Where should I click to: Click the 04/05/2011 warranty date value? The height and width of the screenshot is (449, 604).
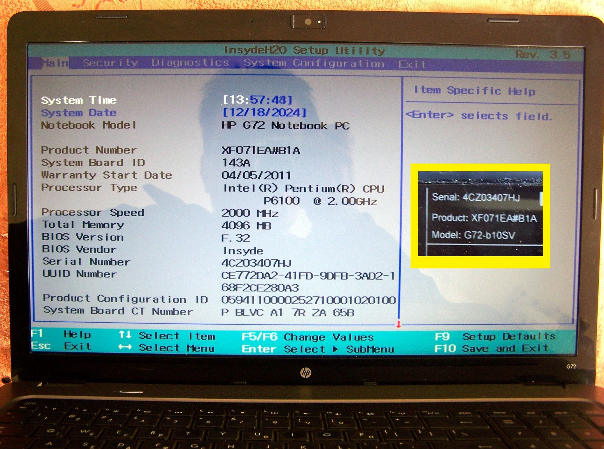pyautogui.click(x=256, y=175)
